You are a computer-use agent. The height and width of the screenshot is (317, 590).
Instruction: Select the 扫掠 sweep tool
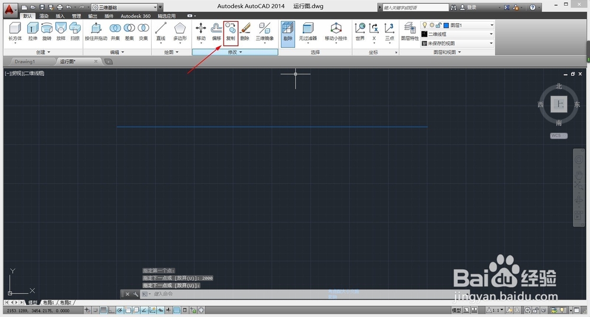click(x=75, y=32)
